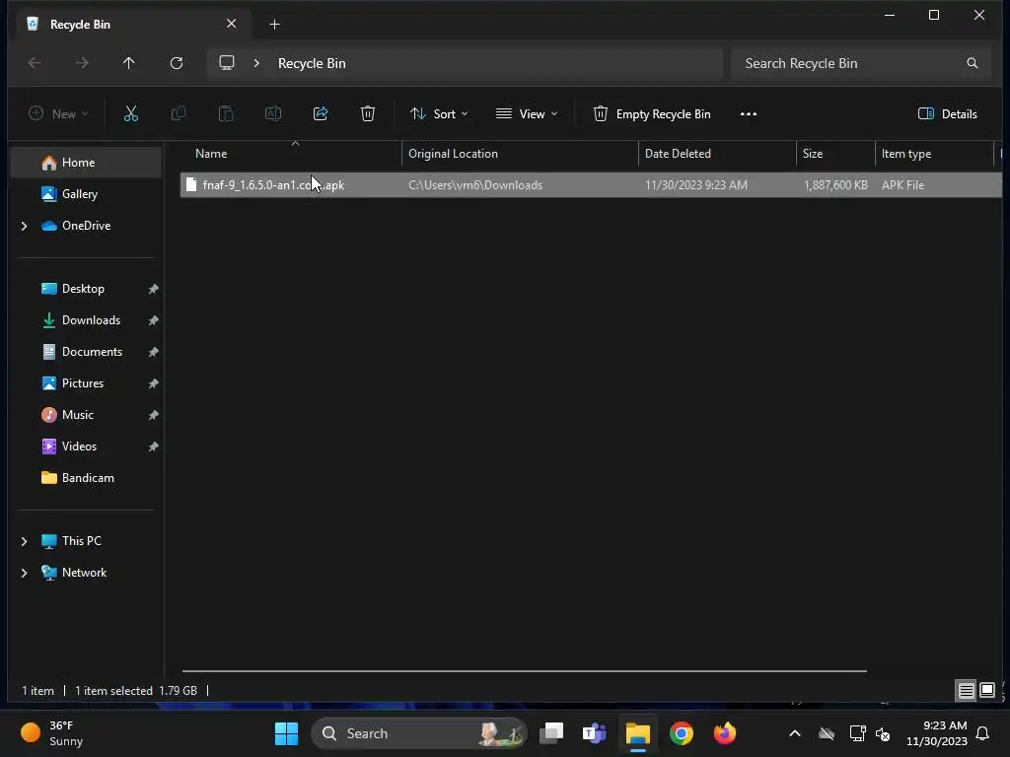Screen dimensions: 1010x757
Task: Go forward with the right arrow
Action: tap(82, 63)
